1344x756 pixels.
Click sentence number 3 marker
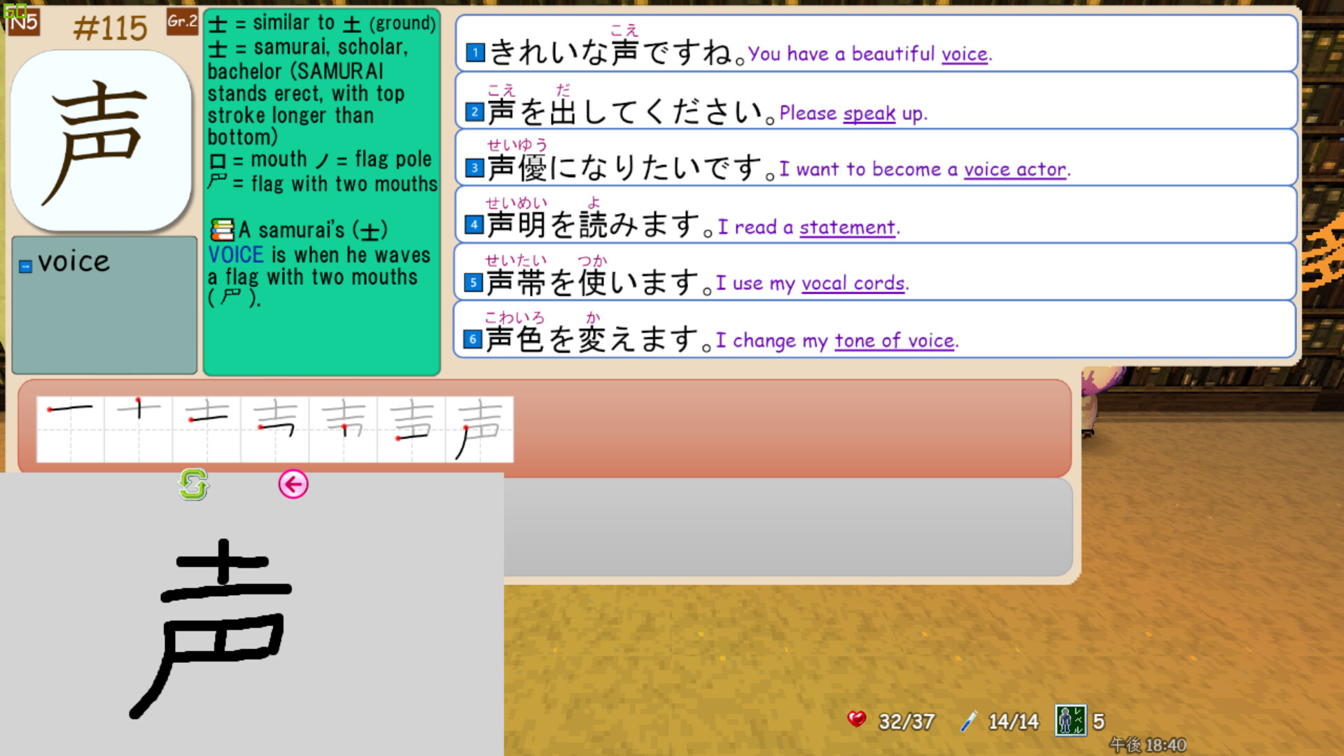[475, 168]
